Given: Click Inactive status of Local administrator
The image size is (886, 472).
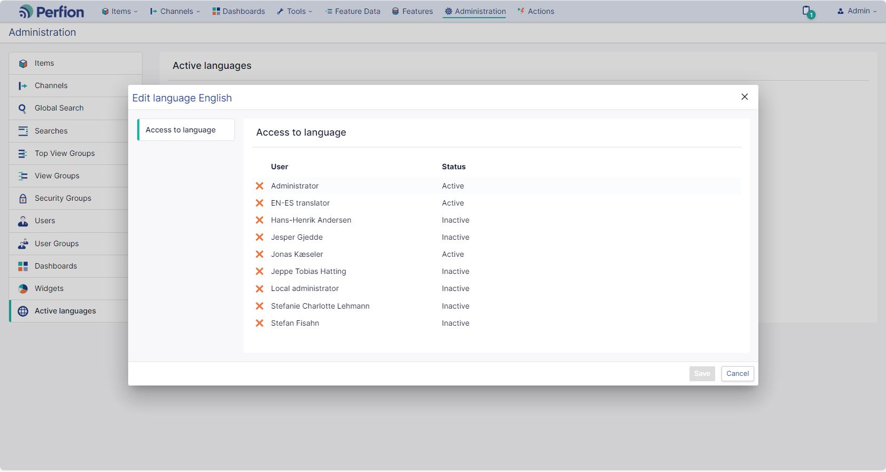Looking at the screenshot, I should click(x=456, y=288).
